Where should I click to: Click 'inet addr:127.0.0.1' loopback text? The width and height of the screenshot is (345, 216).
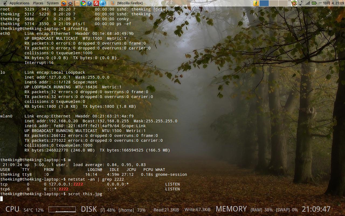(x=47, y=77)
